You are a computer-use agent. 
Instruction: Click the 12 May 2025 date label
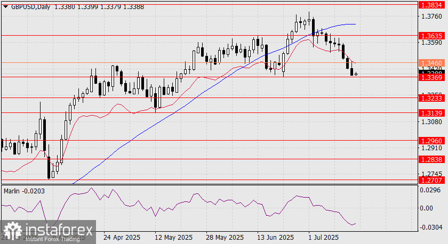click(x=173, y=238)
